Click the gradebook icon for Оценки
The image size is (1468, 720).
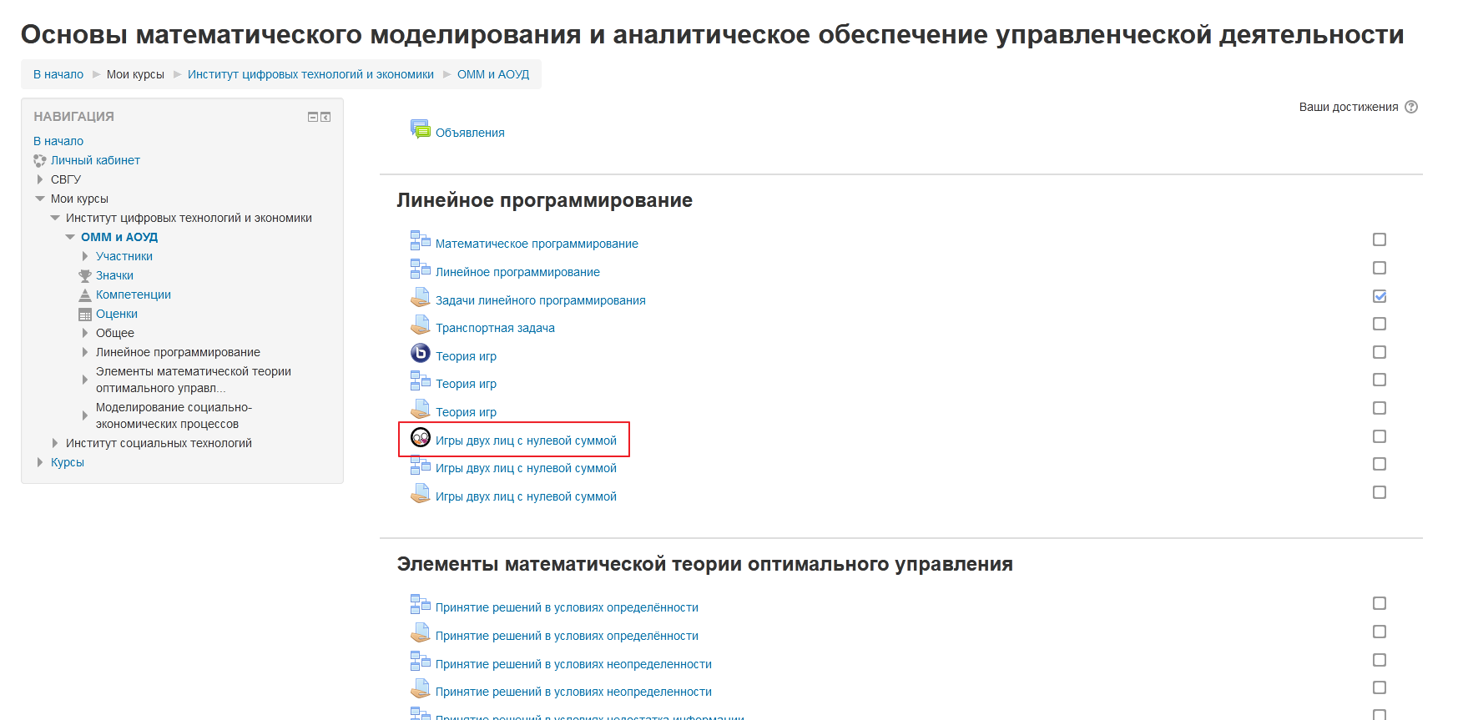pos(85,315)
